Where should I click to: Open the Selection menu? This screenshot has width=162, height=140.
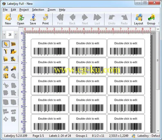pyautogui.click(x=38, y=10)
